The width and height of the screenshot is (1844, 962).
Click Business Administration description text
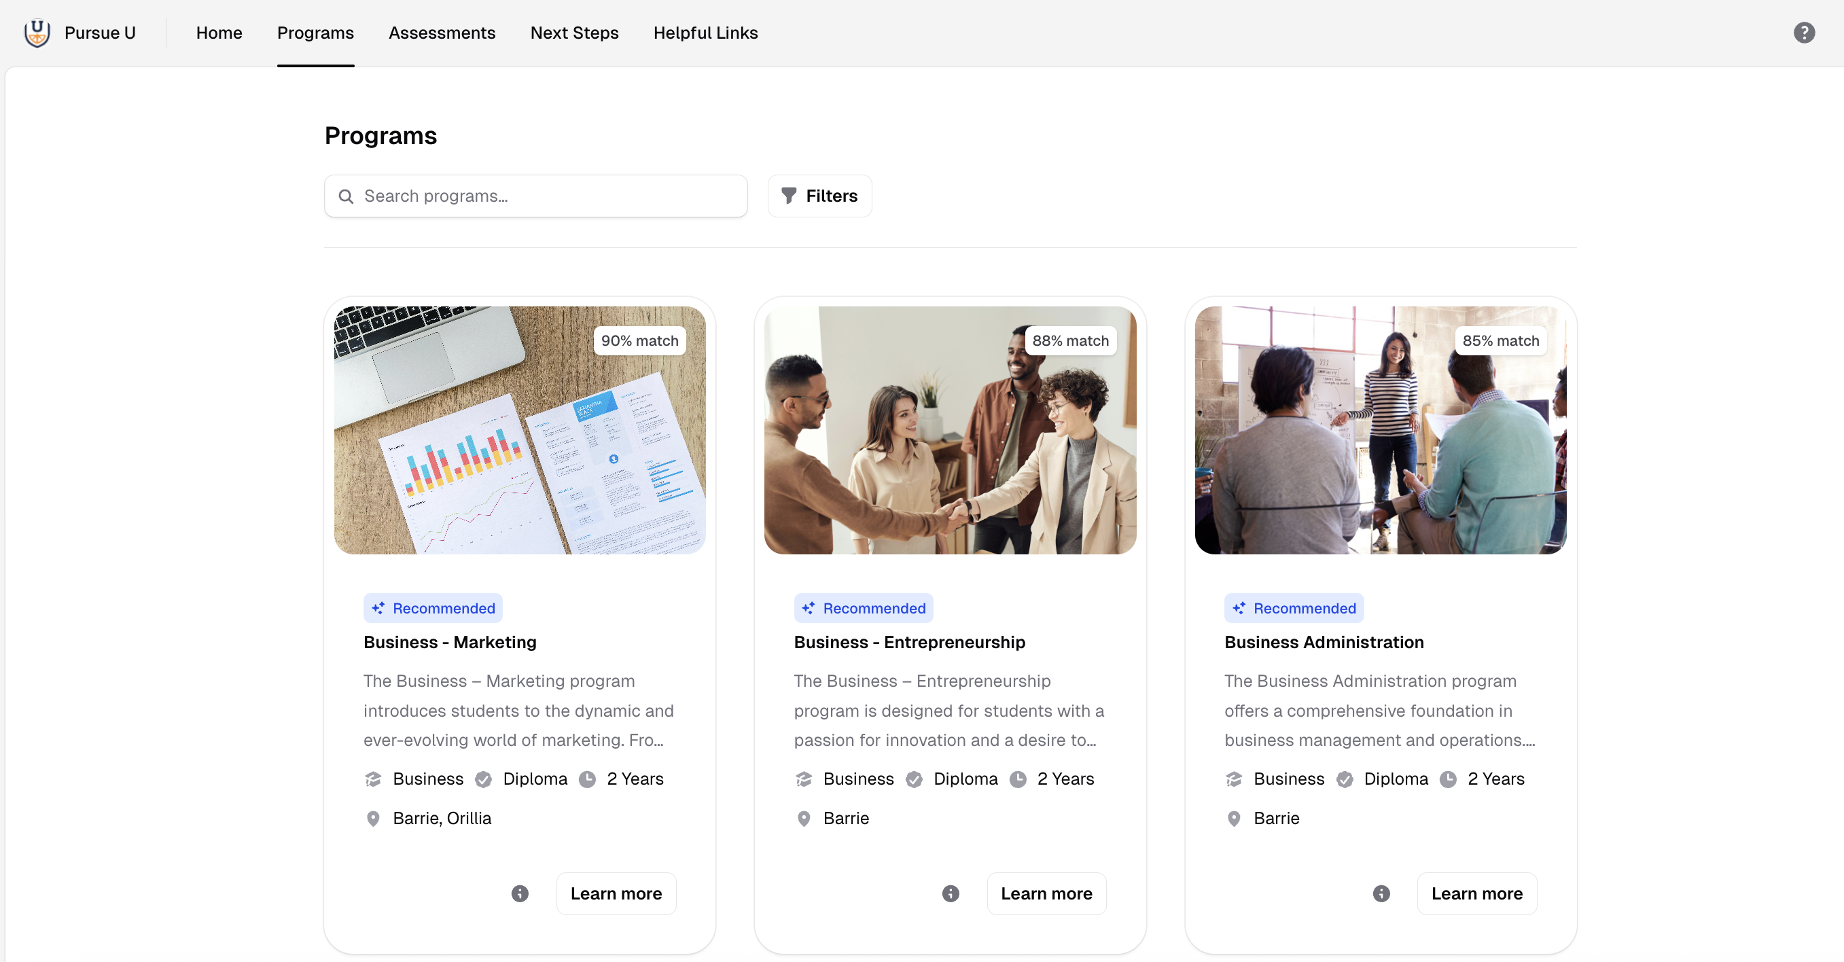[x=1379, y=711]
